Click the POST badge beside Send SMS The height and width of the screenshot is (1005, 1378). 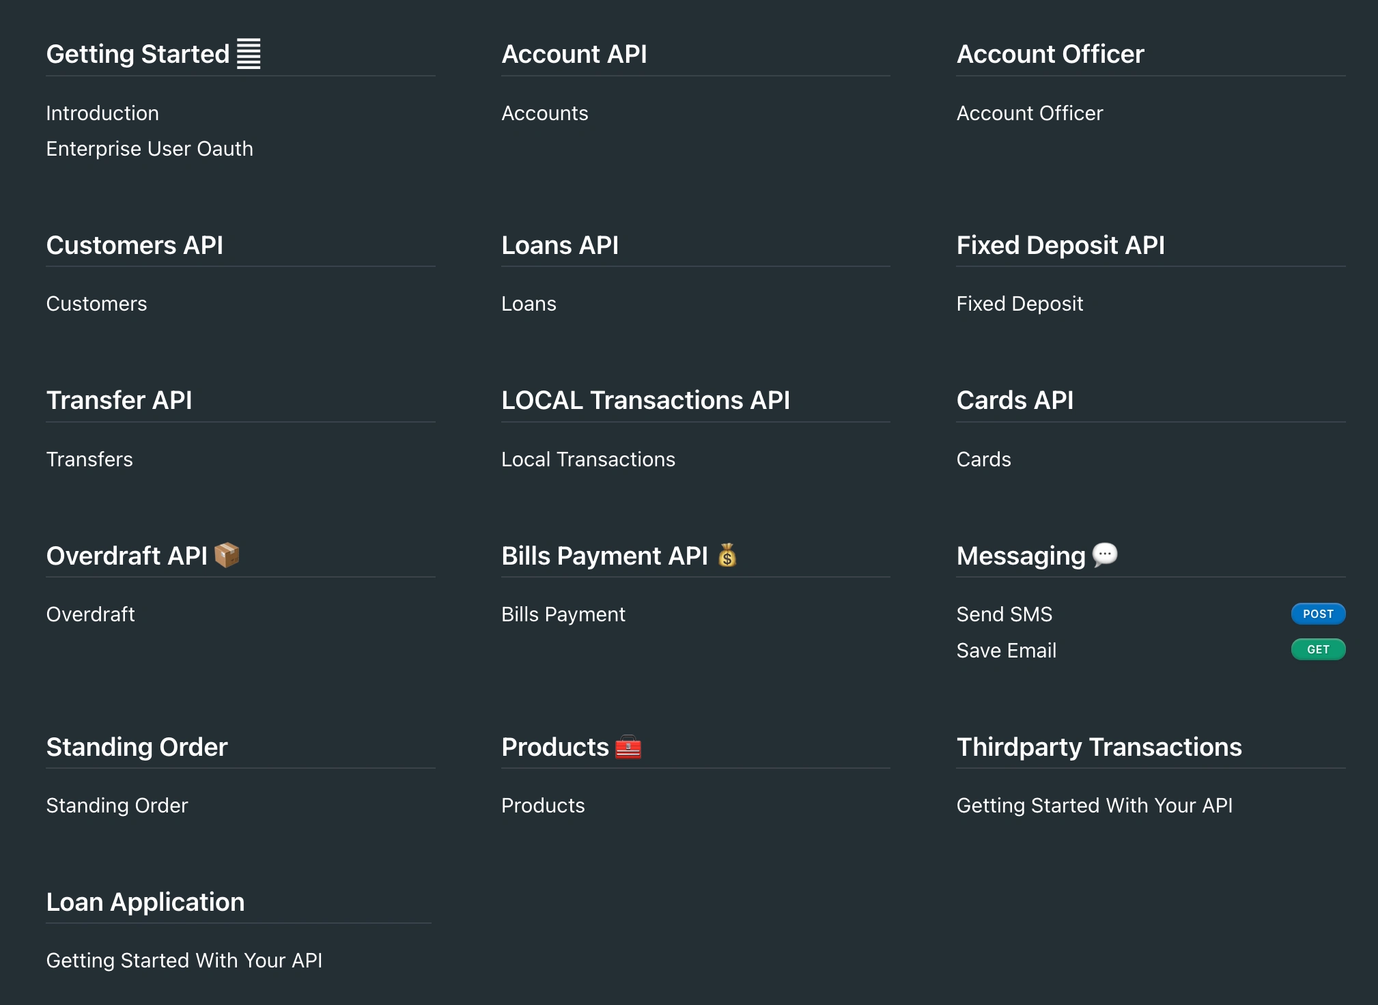point(1318,614)
